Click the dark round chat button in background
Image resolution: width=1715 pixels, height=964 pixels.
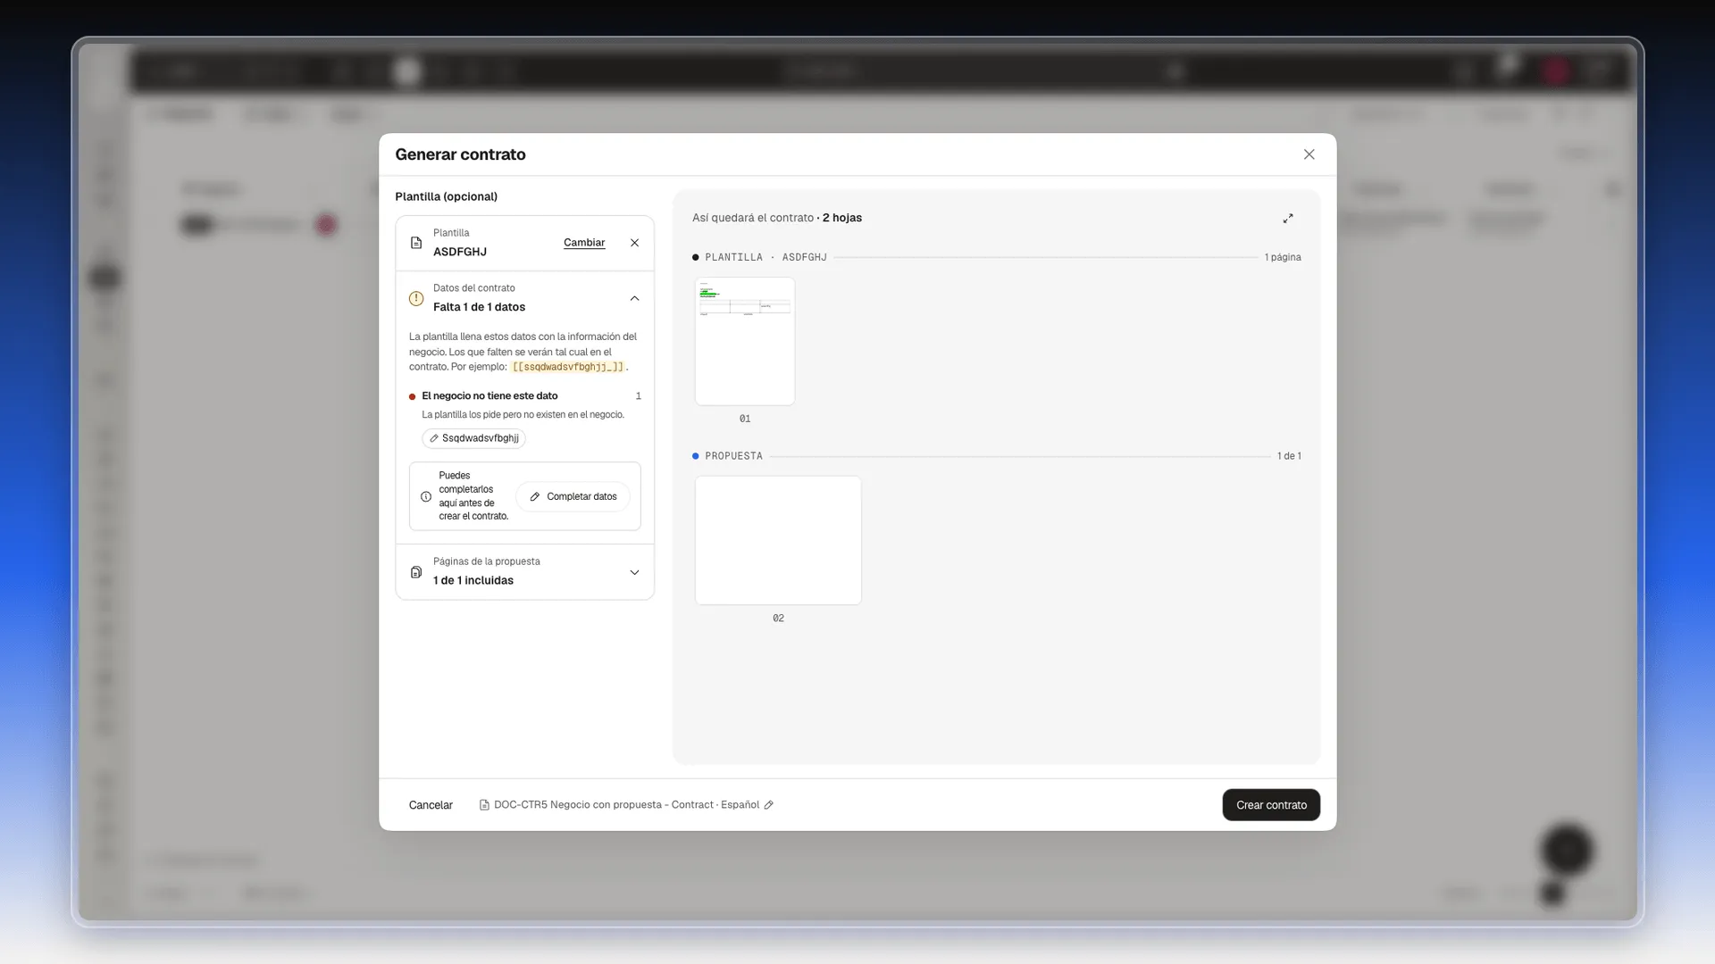(1567, 850)
